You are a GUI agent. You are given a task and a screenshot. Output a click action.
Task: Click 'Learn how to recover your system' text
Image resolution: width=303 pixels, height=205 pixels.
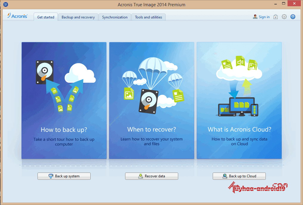click(x=151, y=141)
